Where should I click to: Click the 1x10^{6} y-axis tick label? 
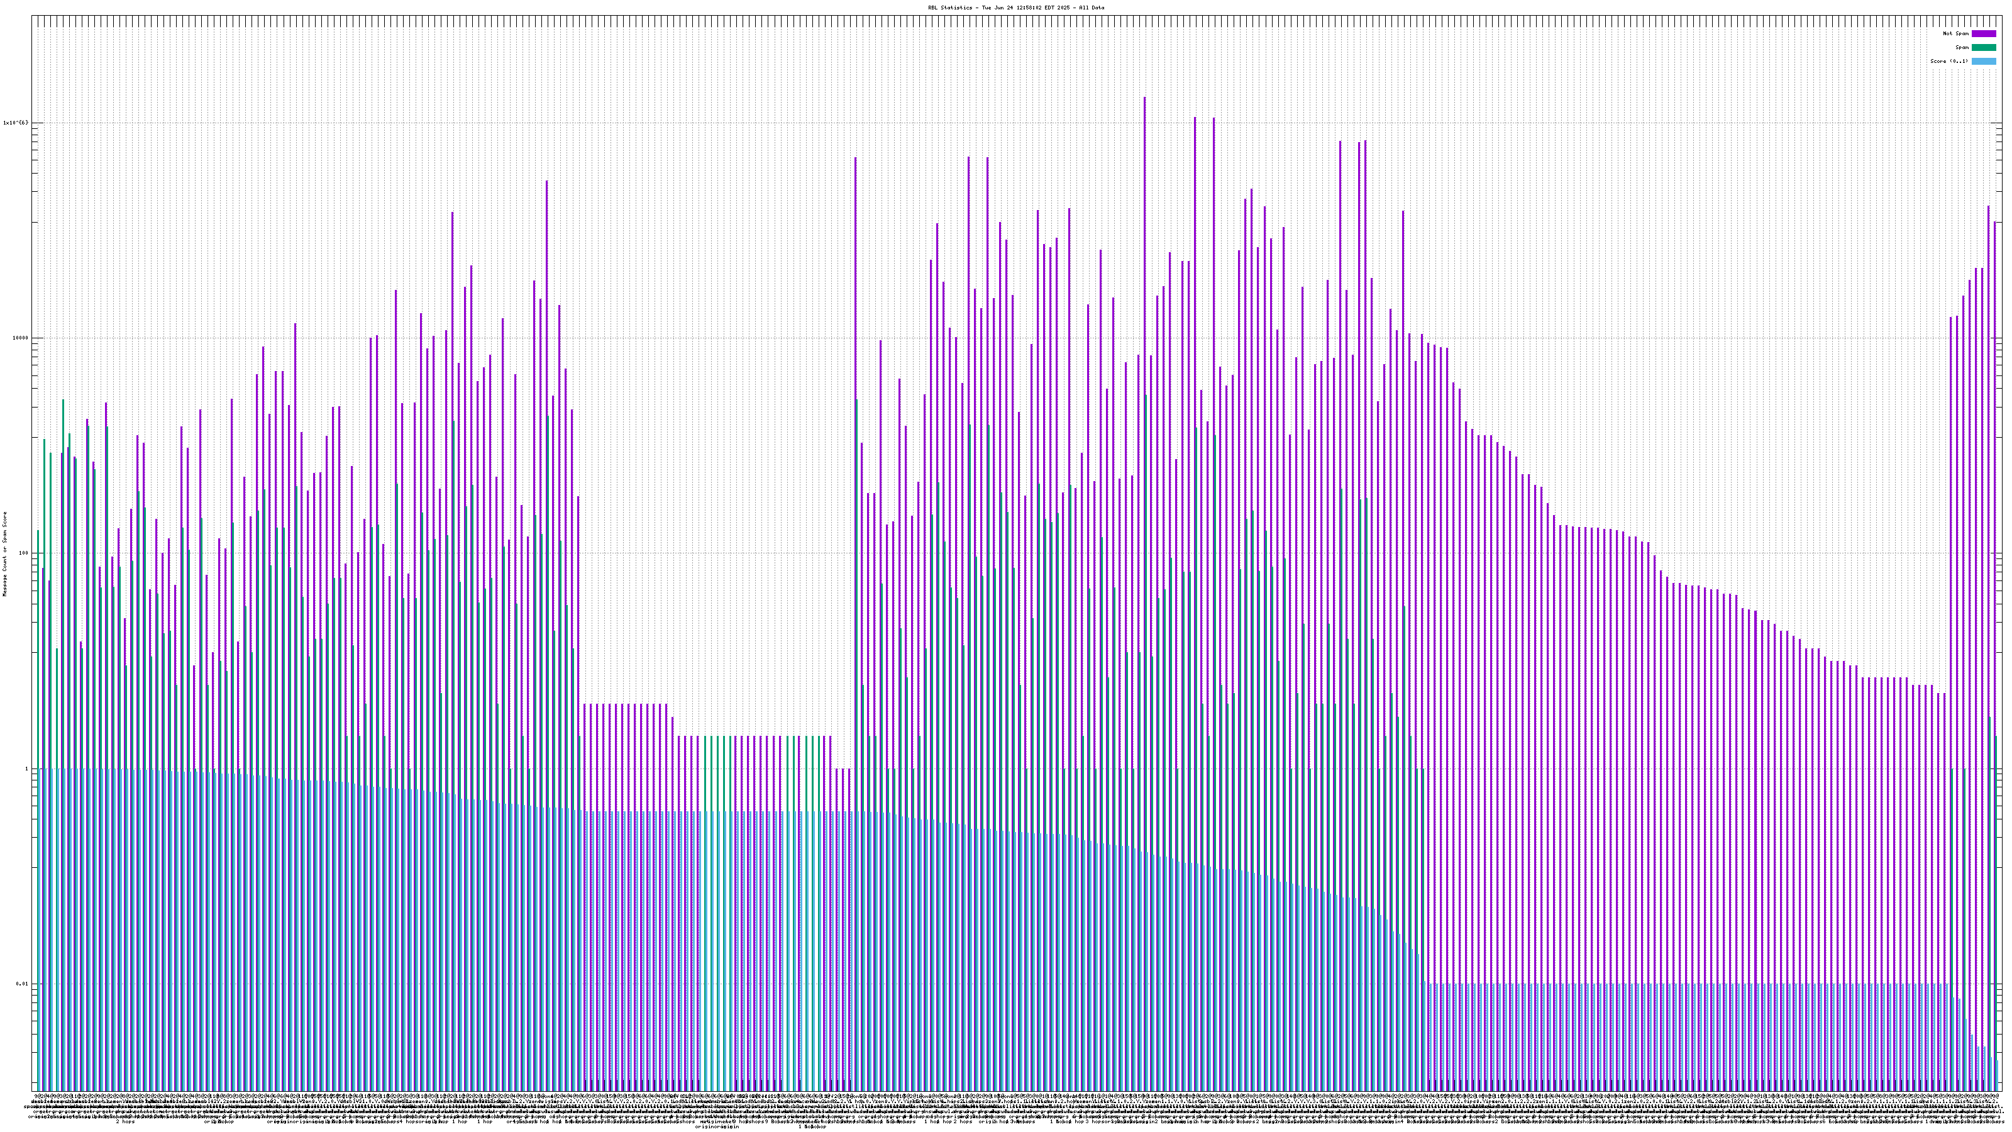pos(15,123)
